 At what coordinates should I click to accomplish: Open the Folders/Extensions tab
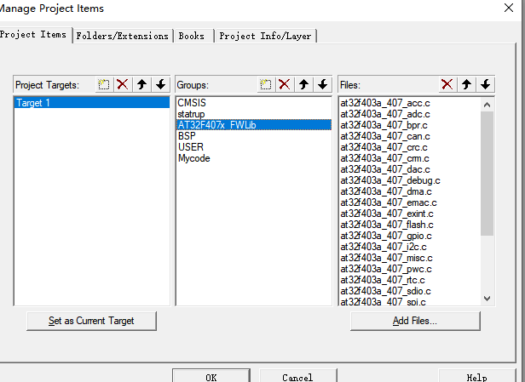click(122, 36)
